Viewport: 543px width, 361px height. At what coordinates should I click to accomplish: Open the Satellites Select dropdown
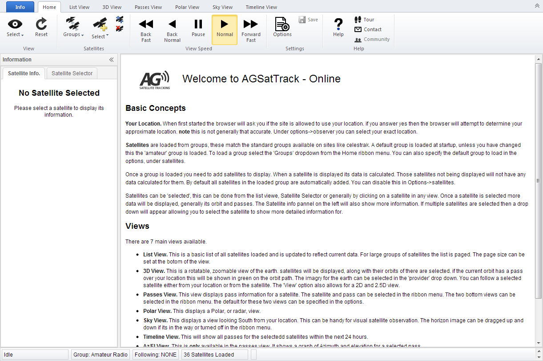pos(100,29)
